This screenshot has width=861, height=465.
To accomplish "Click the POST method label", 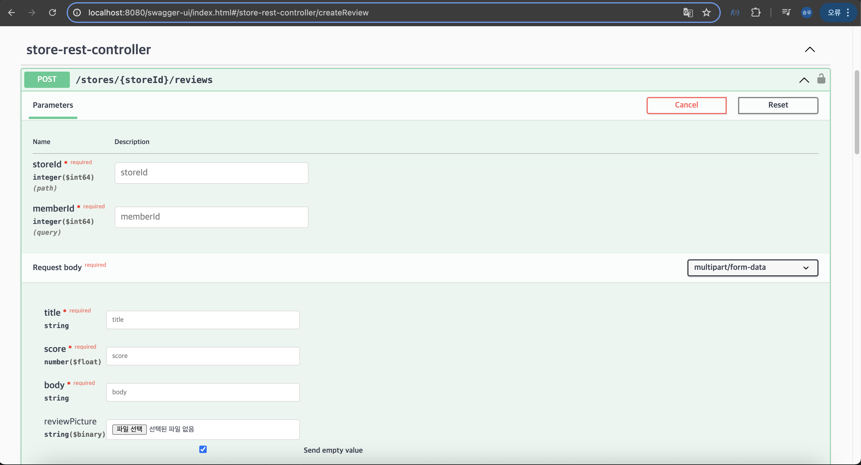I will [47, 79].
